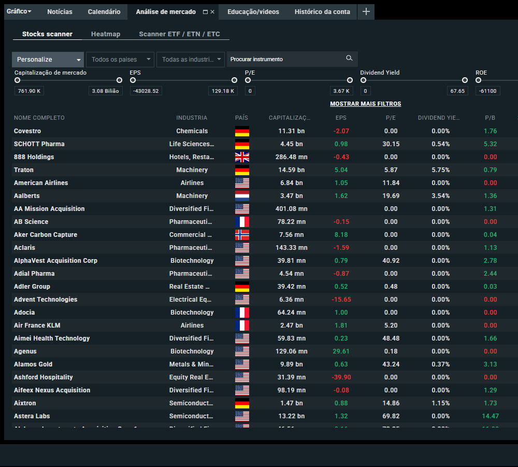Open the Gráfico menu
518x467 pixels.
click(x=19, y=11)
